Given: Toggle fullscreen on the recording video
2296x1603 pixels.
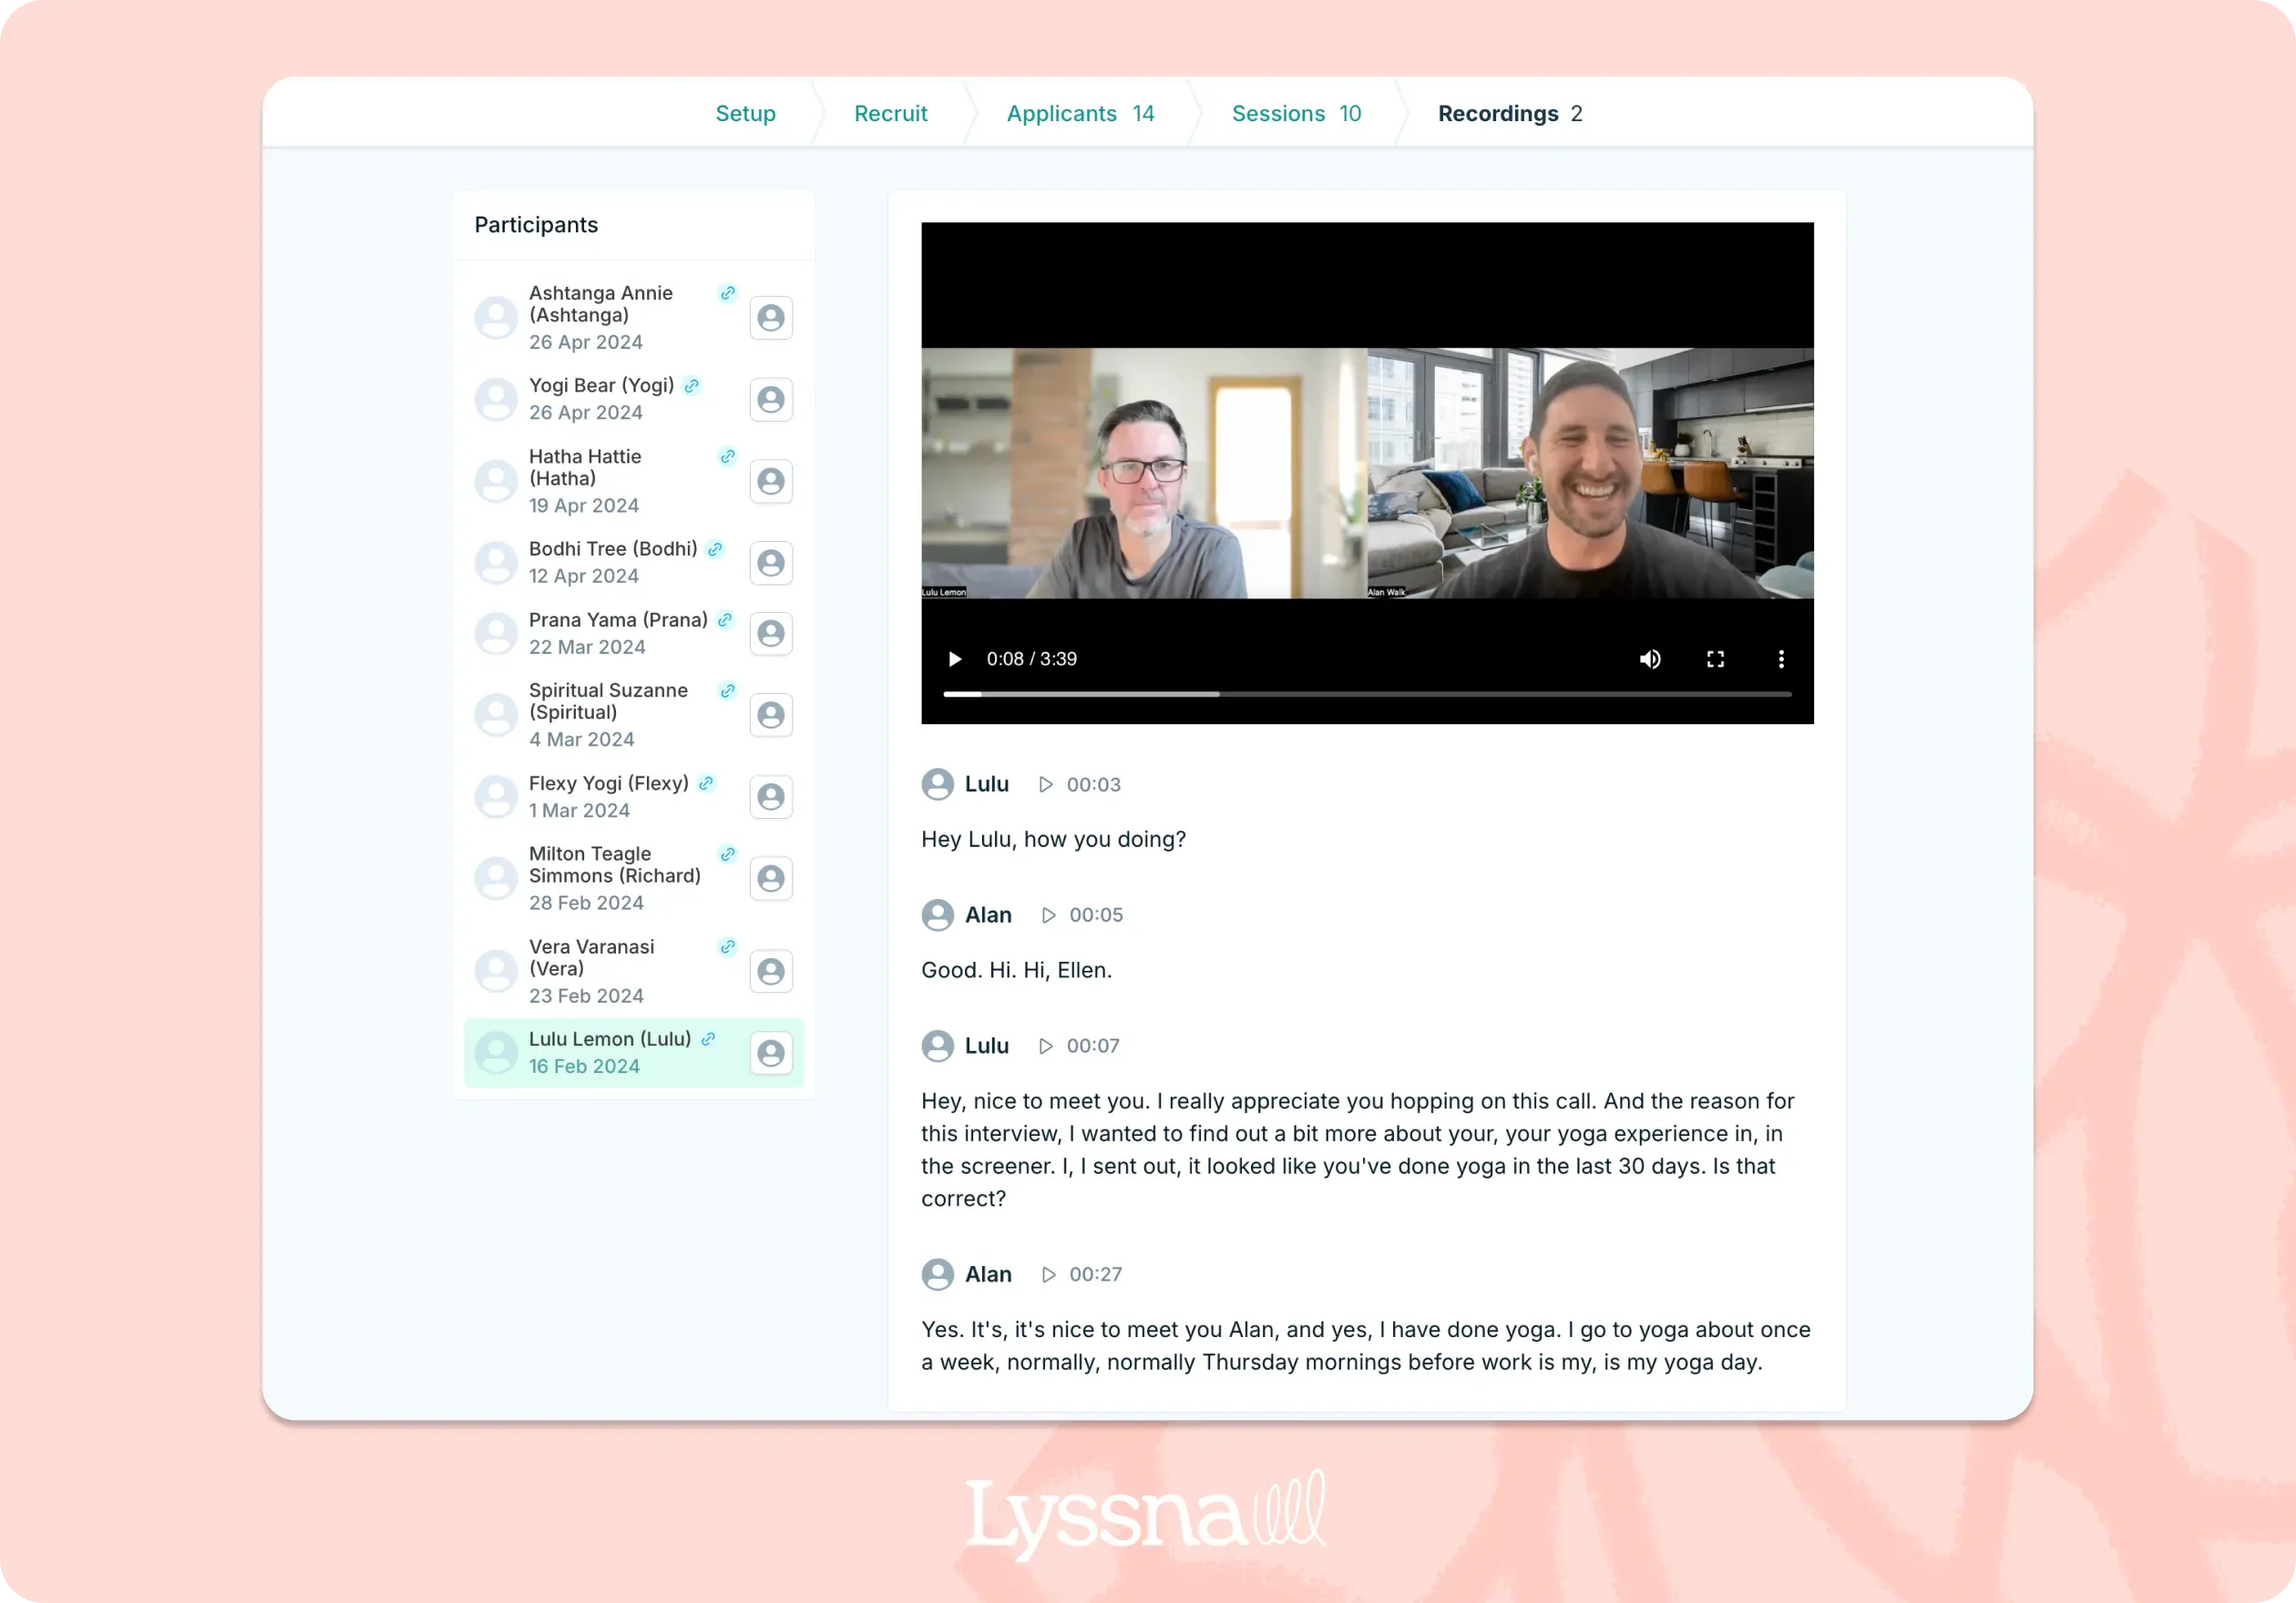Looking at the screenshot, I should (x=1715, y=659).
